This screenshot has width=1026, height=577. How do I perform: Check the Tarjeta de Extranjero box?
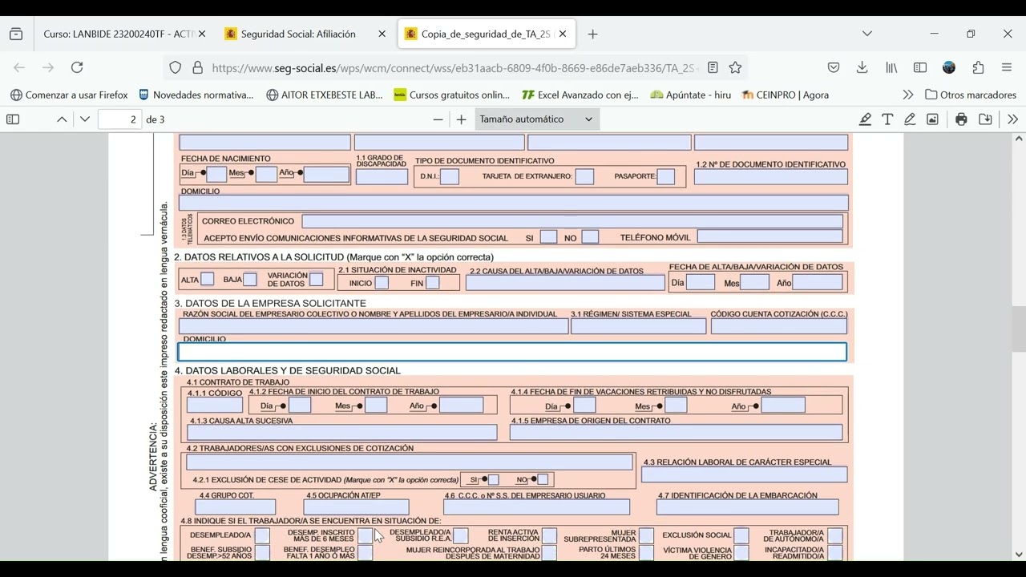coord(584,176)
